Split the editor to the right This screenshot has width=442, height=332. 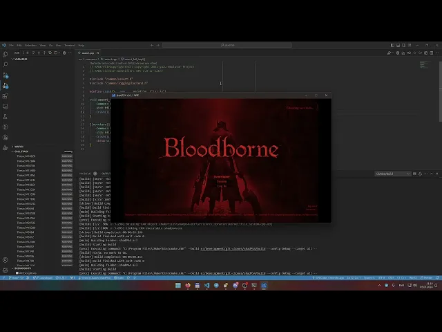[x=431, y=53]
